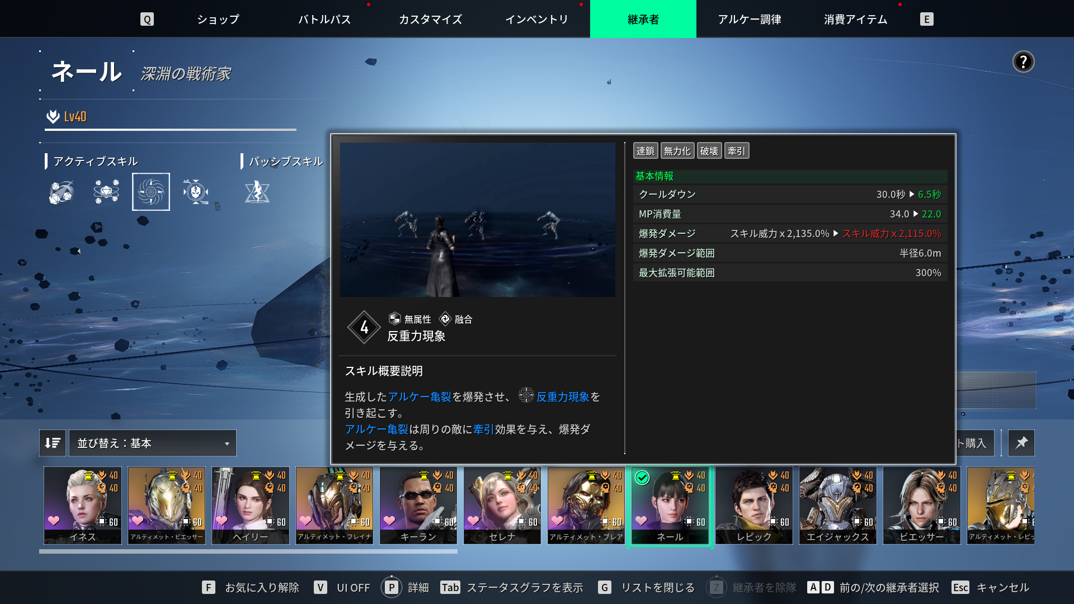1074x604 pixels.
Task: Click the 牽引 effect tag
Action: click(x=736, y=151)
